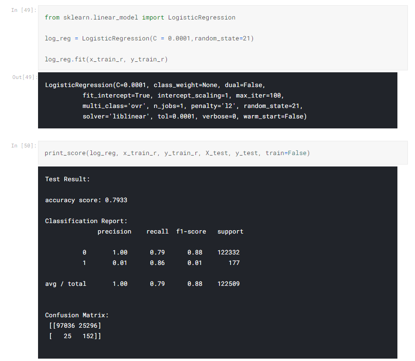Viewport: 415px width, 361px height.
Task: Click the print_score call in cell 50
Action: (177, 153)
